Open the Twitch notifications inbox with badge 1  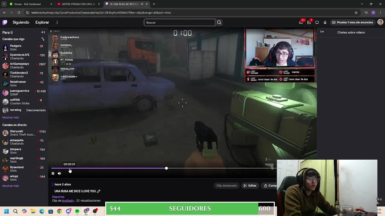309,22
